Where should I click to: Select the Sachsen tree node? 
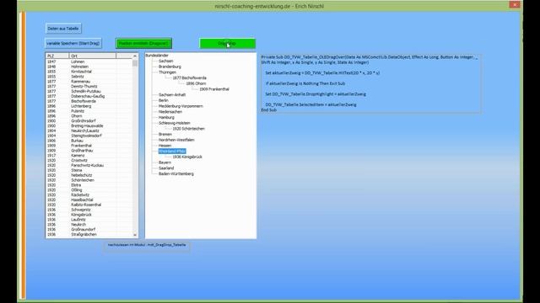click(x=166, y=61)
